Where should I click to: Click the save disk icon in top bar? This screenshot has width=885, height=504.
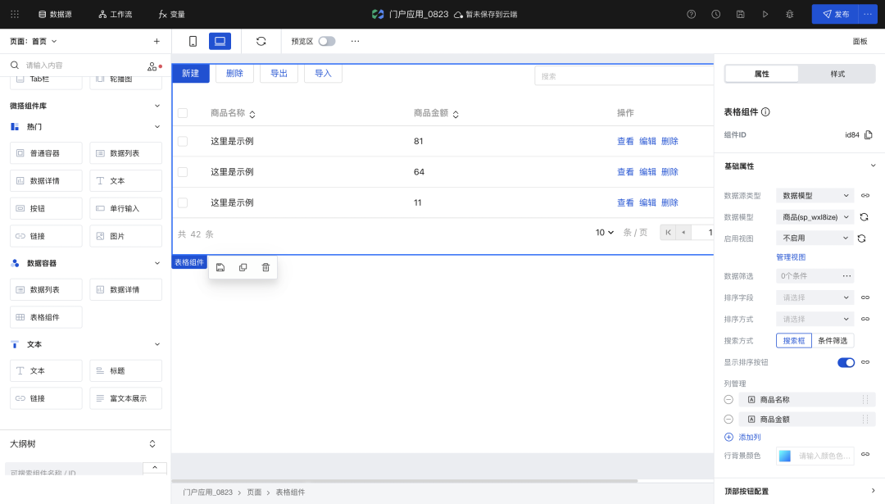[x=741, y=14]
